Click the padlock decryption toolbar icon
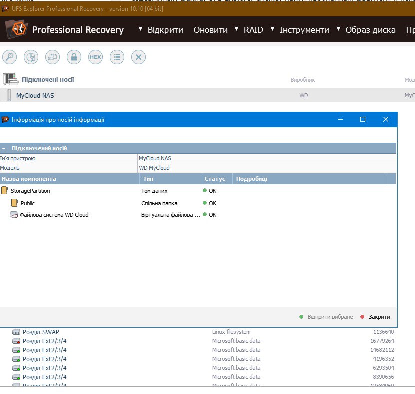 pos(74,57)
